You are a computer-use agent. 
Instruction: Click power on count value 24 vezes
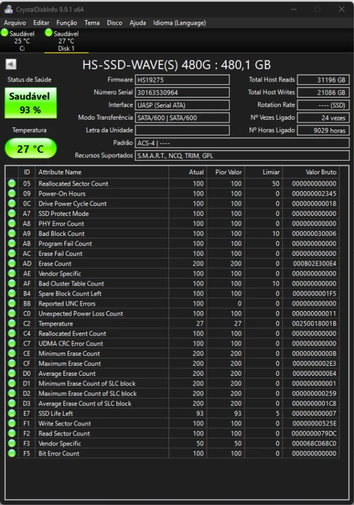(x=323, y=118)
